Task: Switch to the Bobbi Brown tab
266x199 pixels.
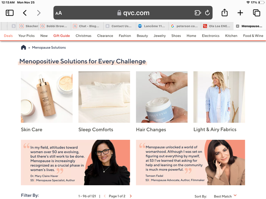Action: 55,26
